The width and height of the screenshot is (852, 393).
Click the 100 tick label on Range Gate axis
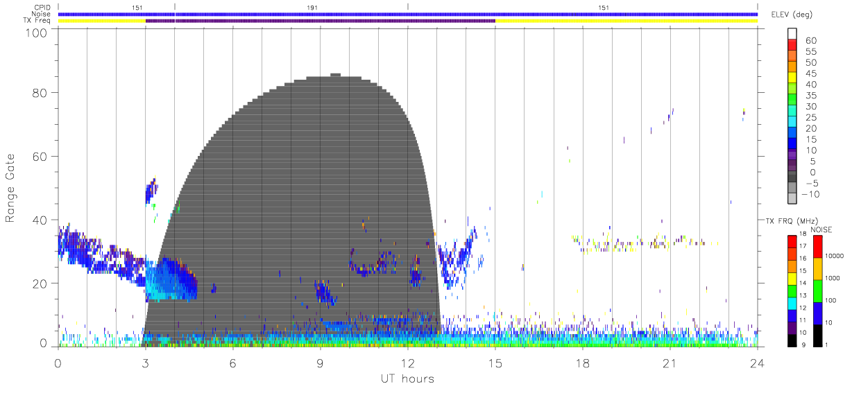[36, 32]
